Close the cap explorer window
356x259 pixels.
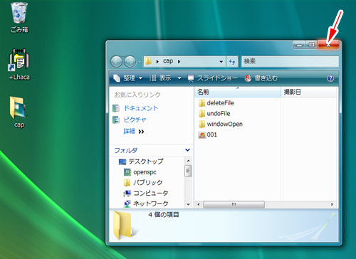point(328,45)
